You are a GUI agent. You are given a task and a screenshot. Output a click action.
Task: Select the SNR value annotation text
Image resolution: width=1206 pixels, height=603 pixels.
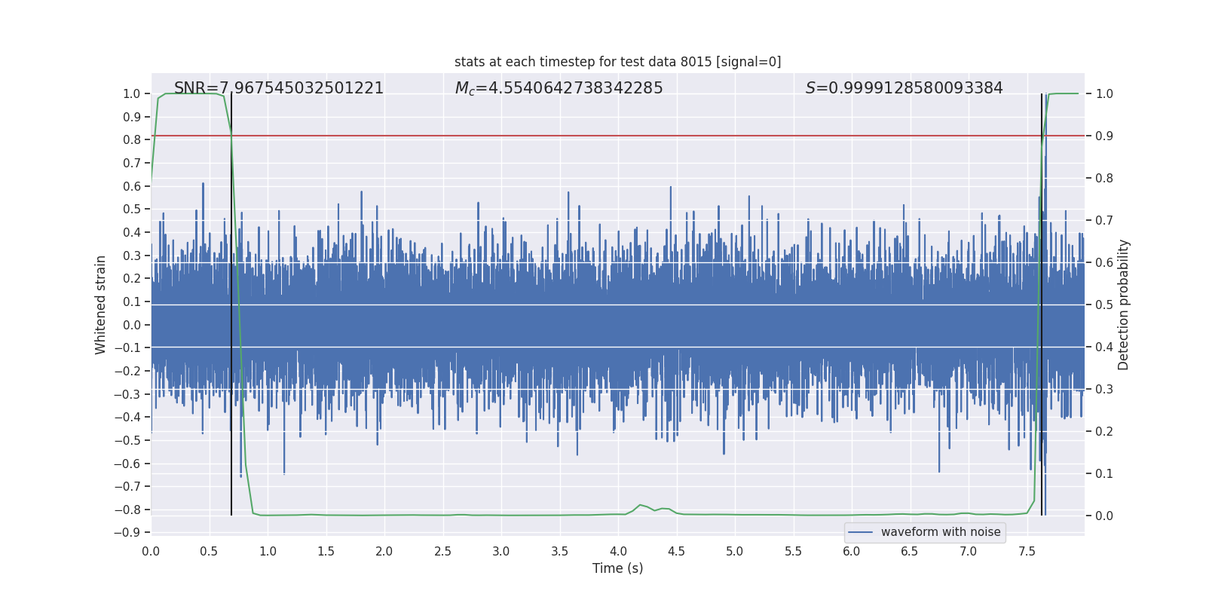279,88
